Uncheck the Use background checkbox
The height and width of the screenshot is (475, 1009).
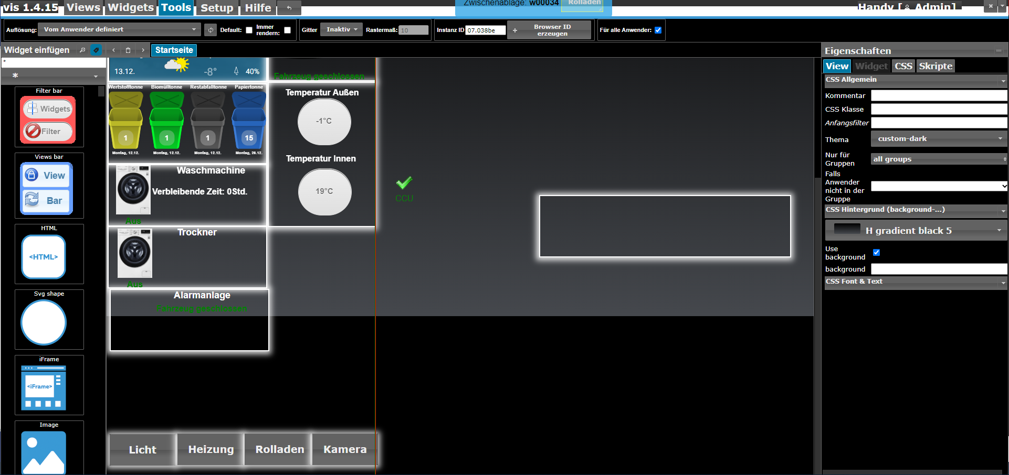click(876, 253)
